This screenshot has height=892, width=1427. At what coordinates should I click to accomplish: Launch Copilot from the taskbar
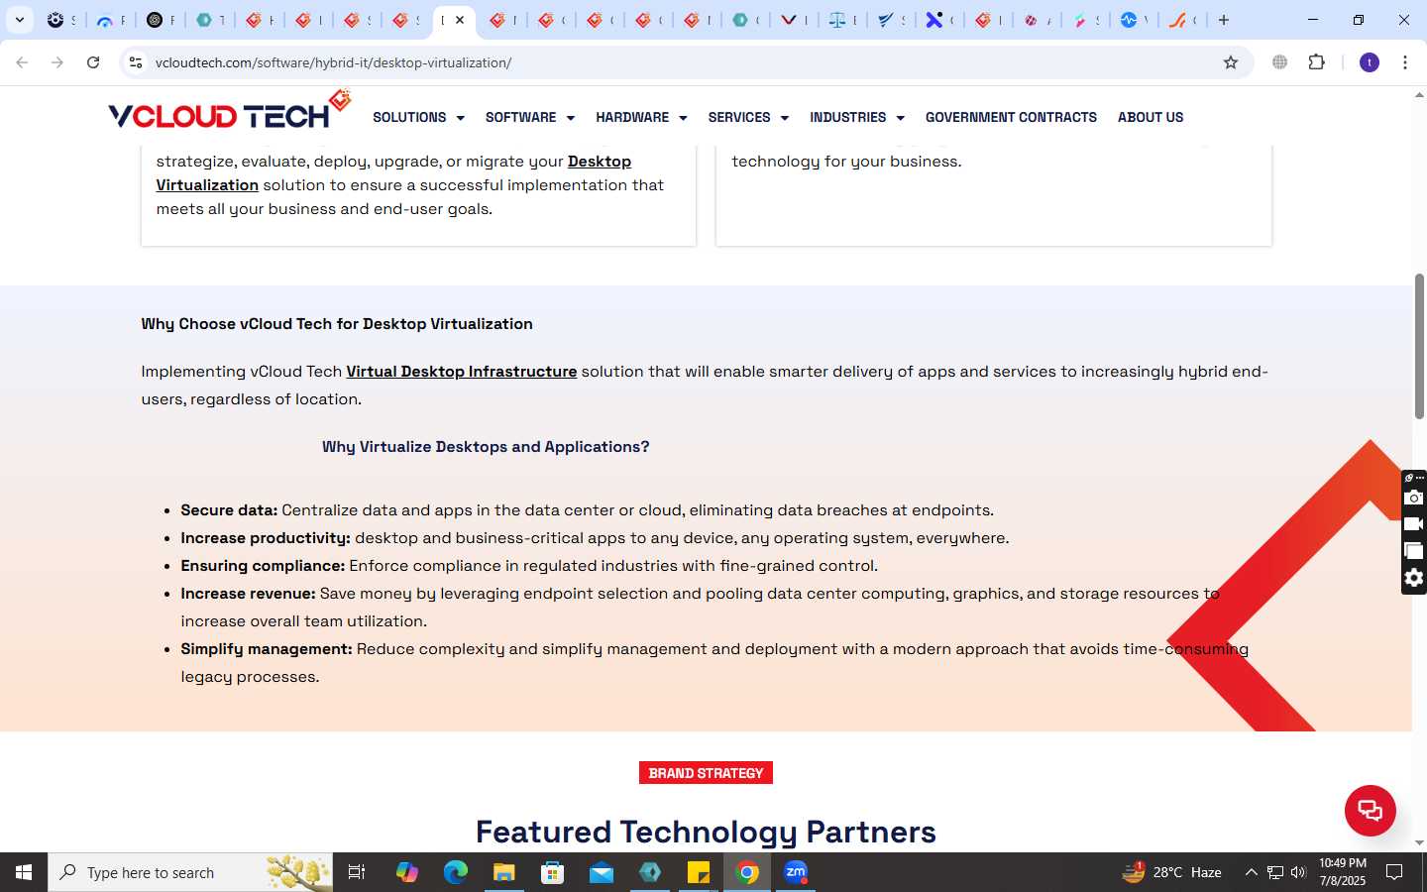click(x=406, y=872)
